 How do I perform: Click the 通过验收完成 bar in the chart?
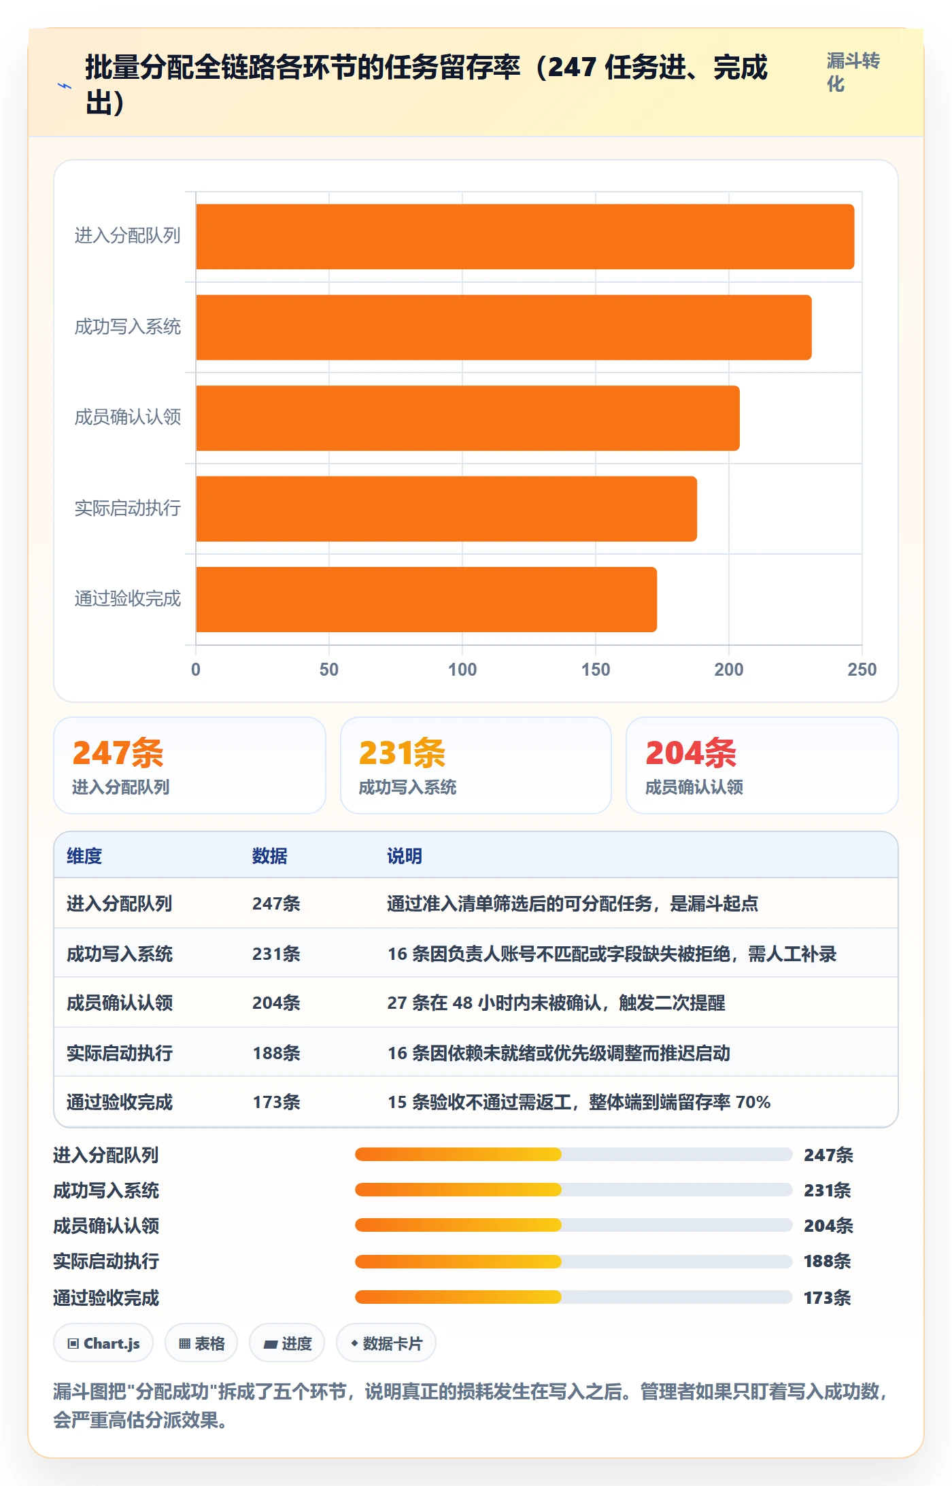426,600
